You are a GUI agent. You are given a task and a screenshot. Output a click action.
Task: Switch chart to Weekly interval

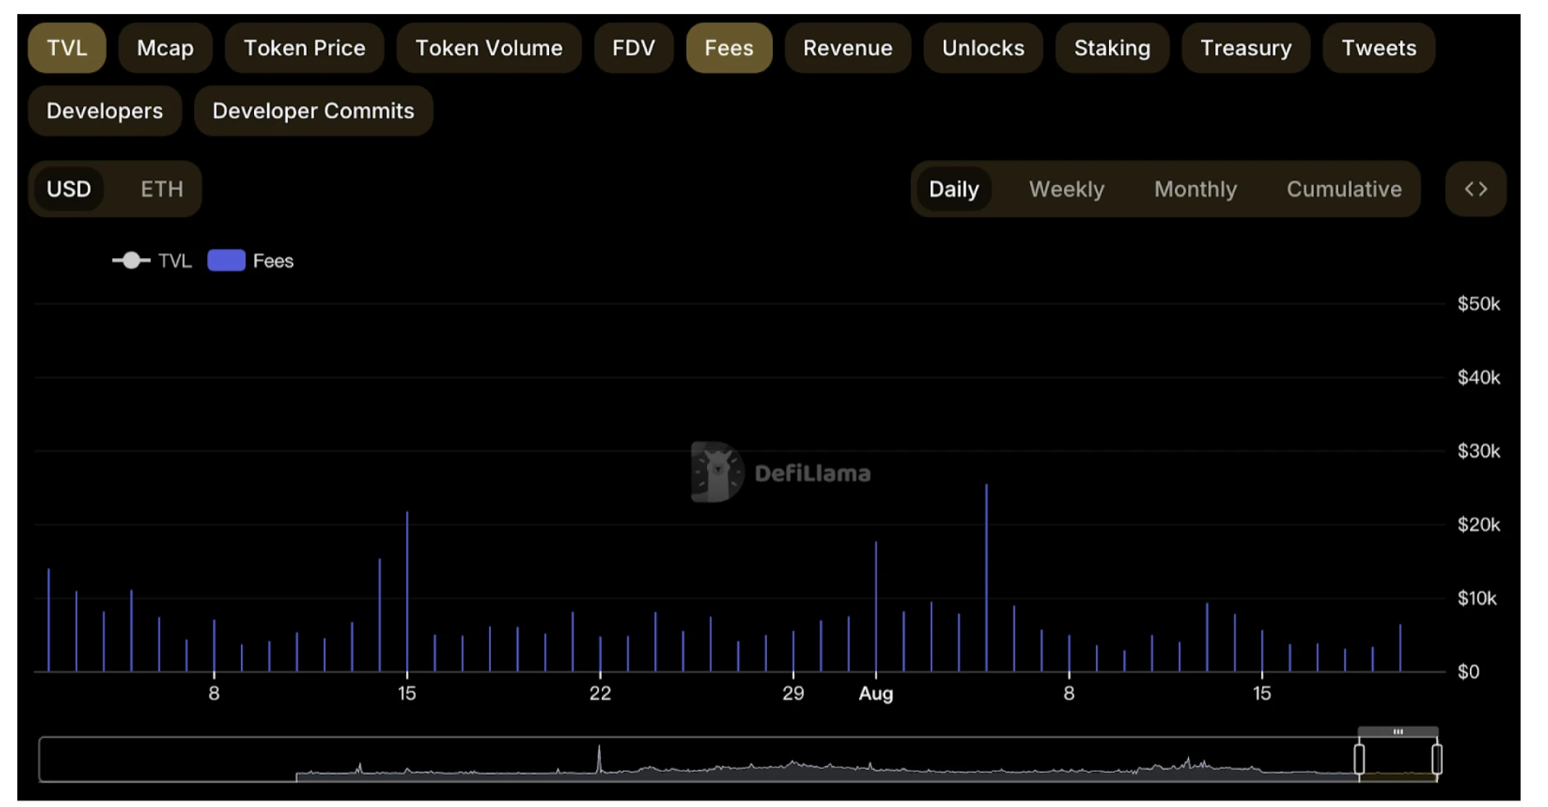(x=1066, y=189)
